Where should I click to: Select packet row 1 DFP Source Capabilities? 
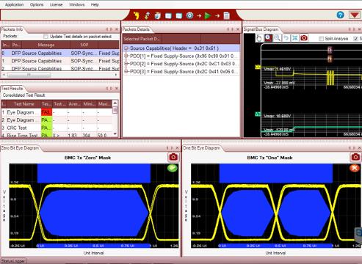(x=60, y=61)
